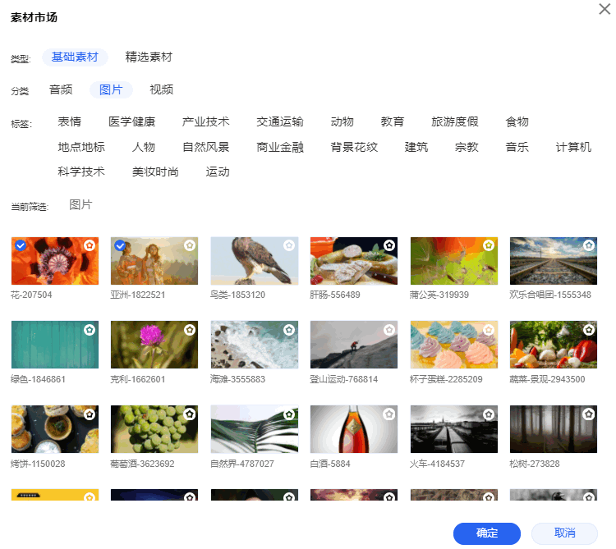
Task: Favorite the 花-207504 image star icon
Action: pos(90,245)
